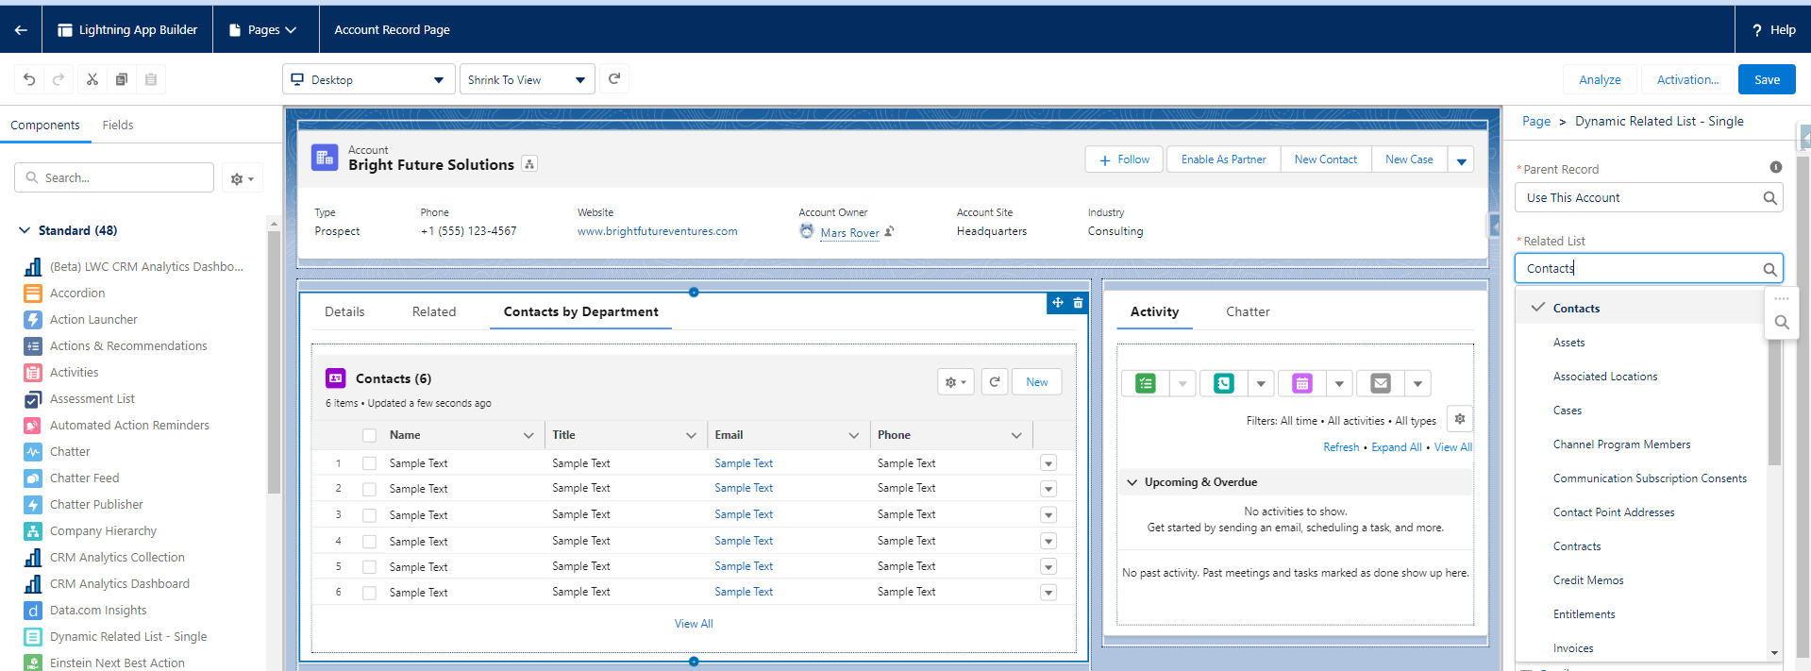Check the row 3 contact checkbox
Image resolution: width=1811 pixels, height=671 pixels.
[369, 515]
